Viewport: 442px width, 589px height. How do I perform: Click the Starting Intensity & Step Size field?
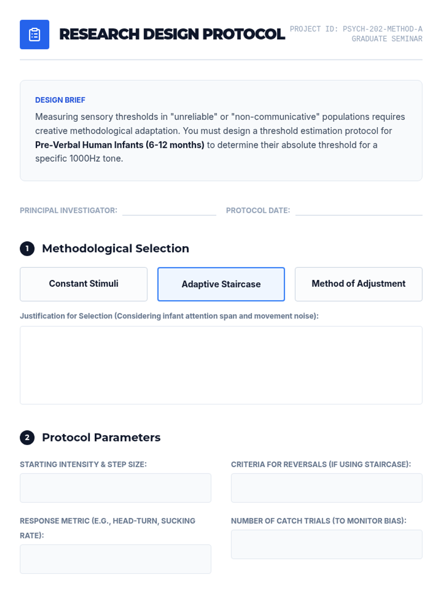pyautogui.click(x=116, y=488)
